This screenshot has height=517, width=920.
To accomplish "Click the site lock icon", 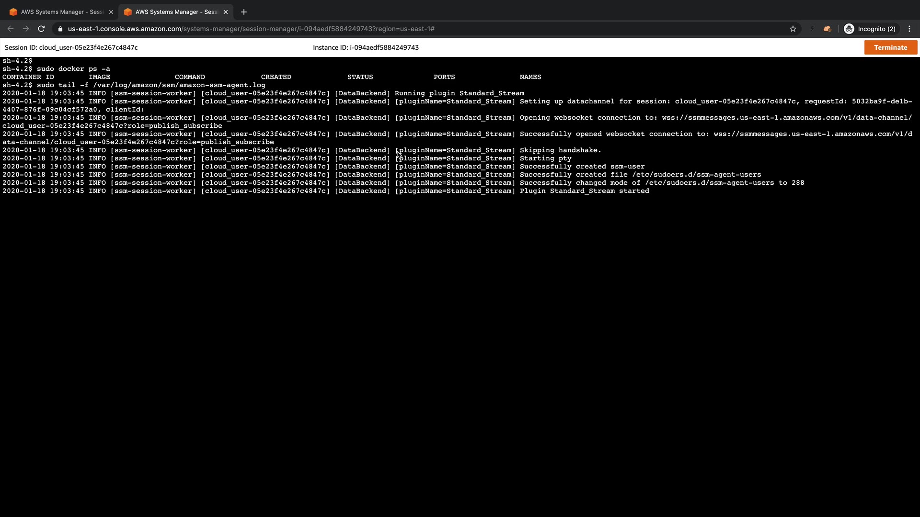I will click(x=60, y=29).
